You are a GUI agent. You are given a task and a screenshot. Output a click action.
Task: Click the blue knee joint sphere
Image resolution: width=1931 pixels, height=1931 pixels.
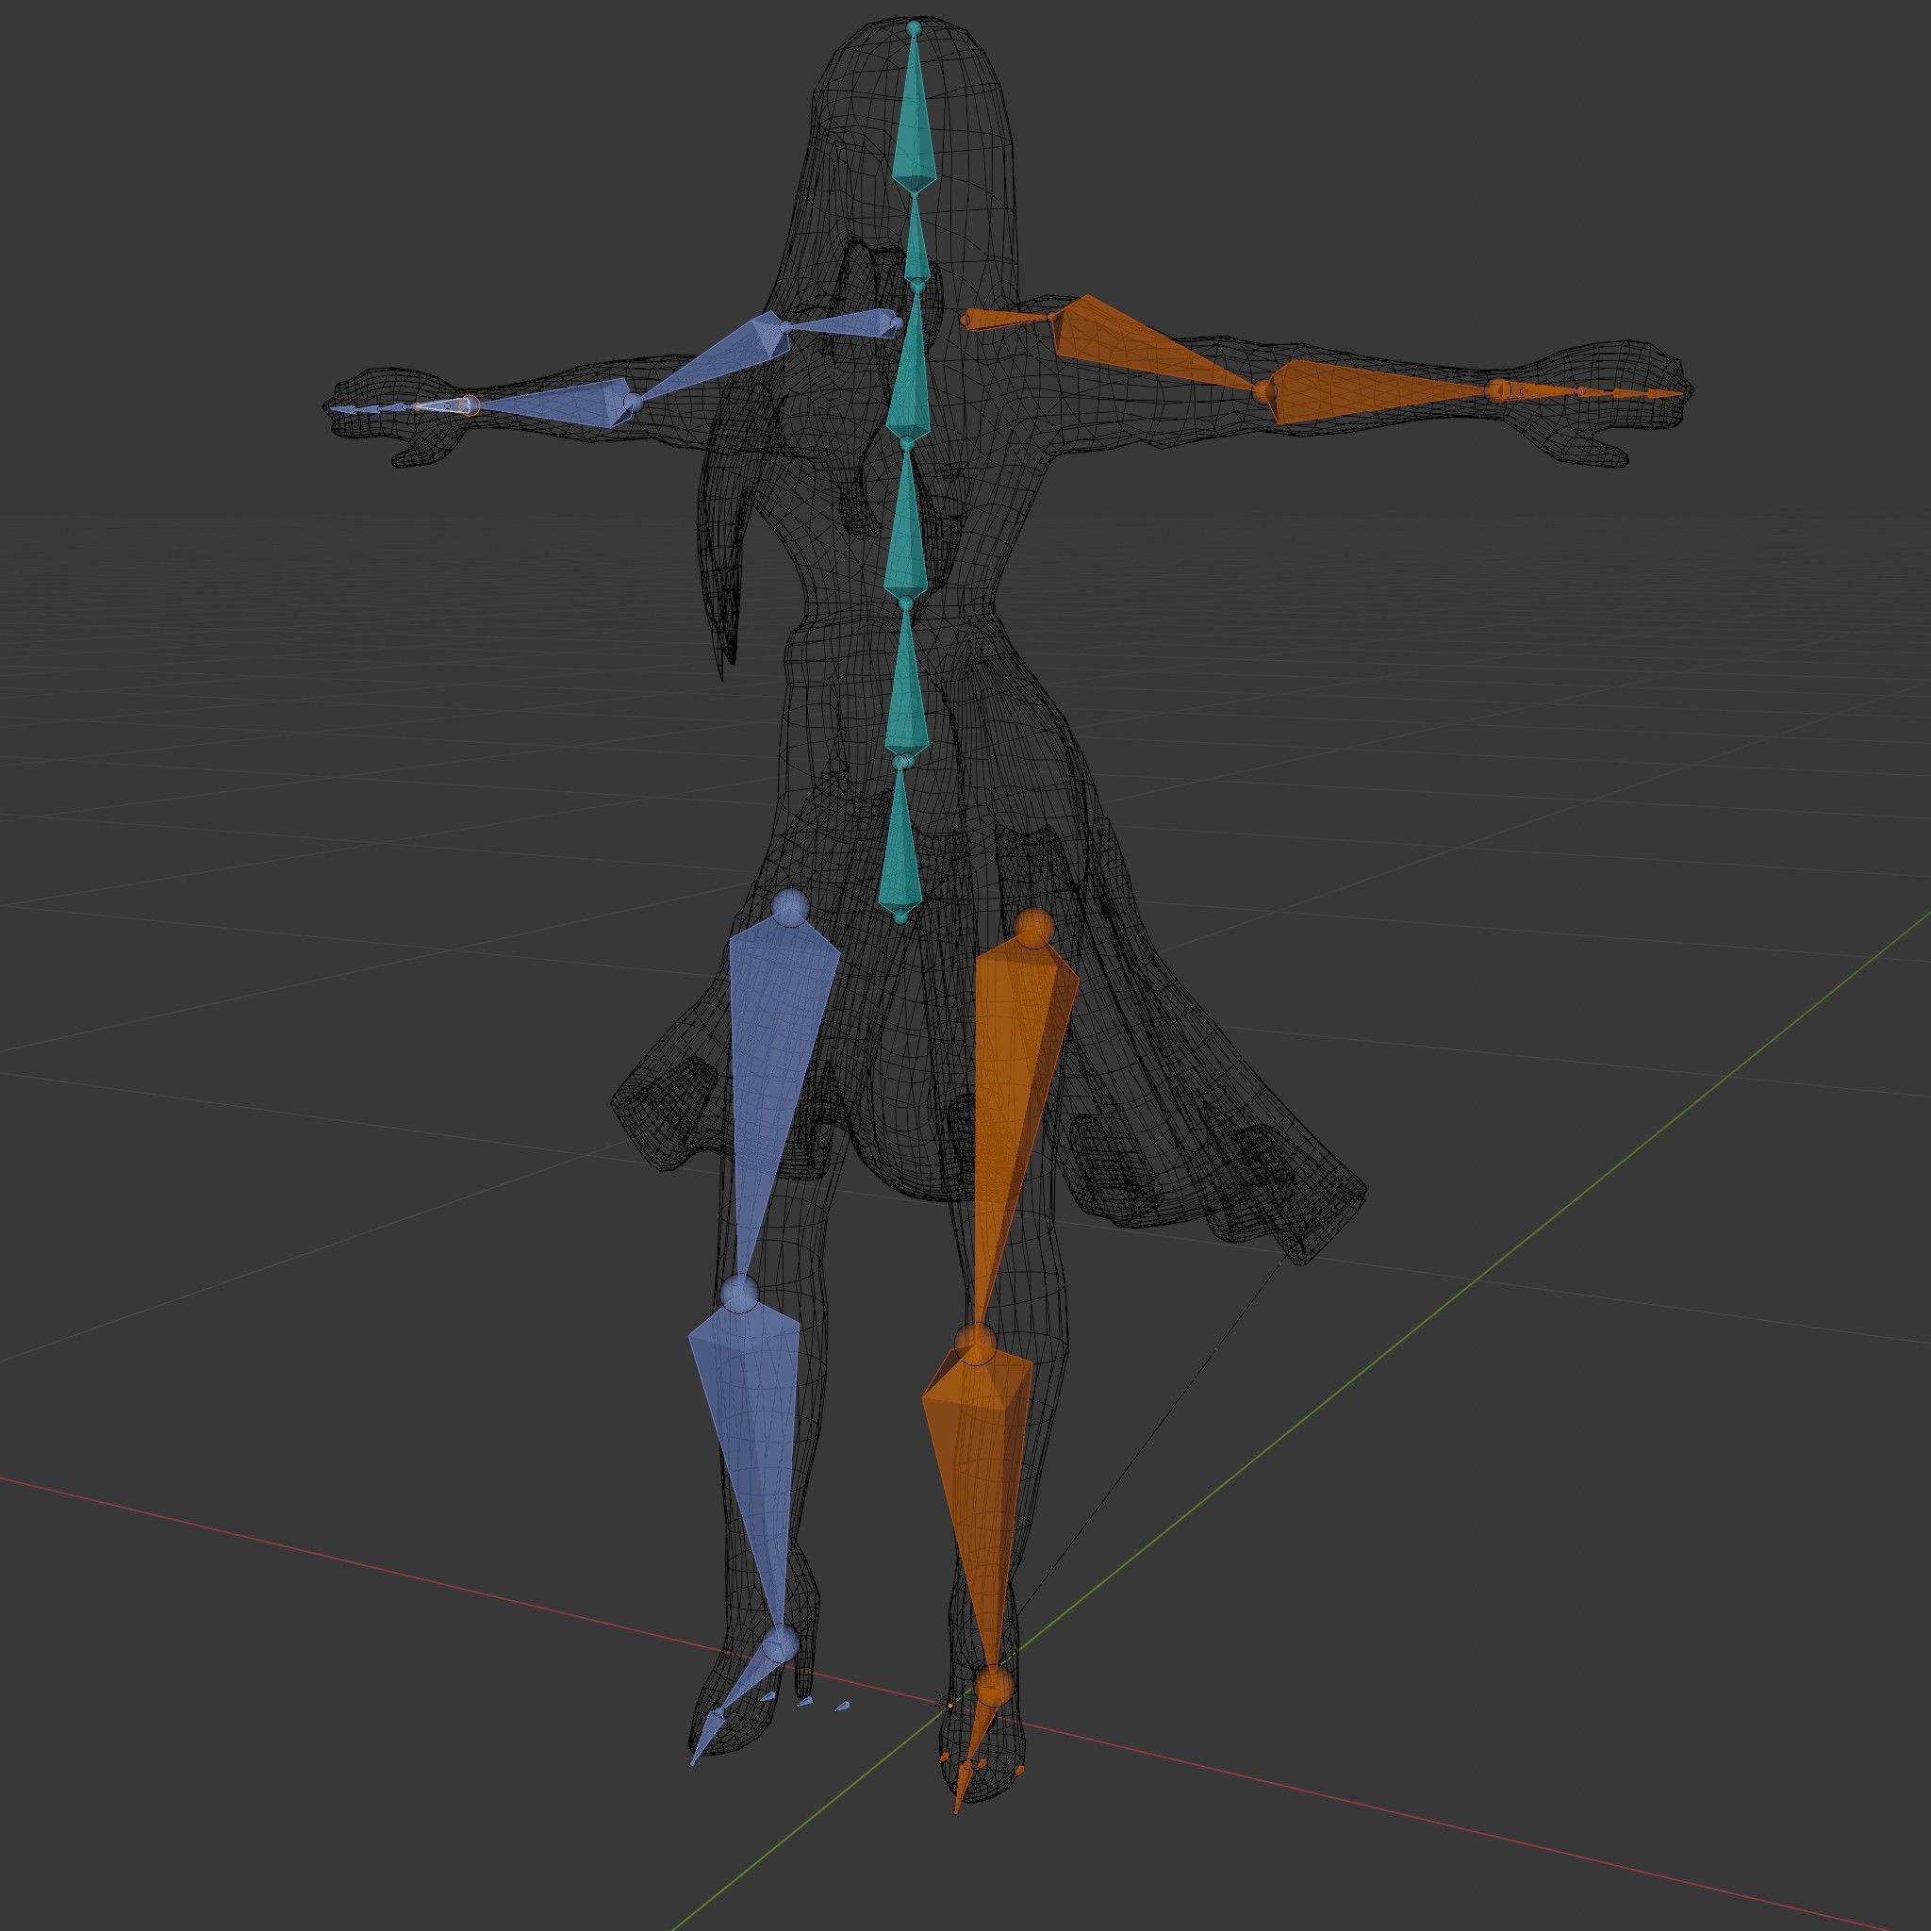(x=740, y=1294)
